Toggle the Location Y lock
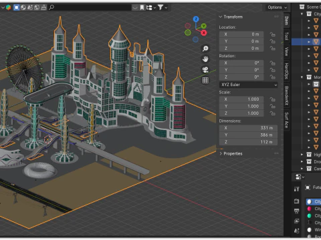The height and width of the screenshot is (240, 321). tap(272, 41)
